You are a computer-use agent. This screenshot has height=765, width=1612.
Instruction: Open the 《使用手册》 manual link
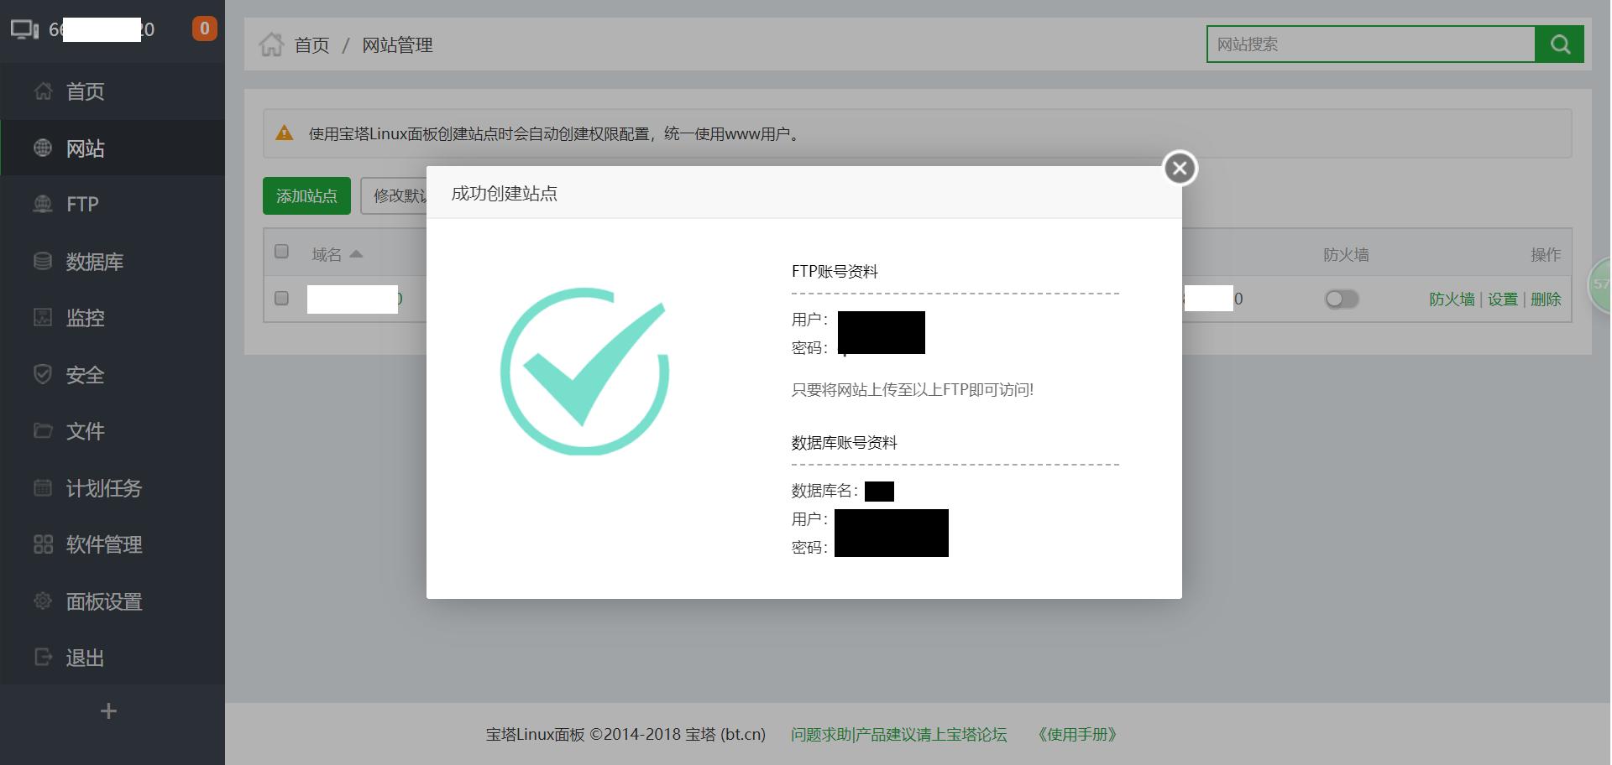pos(1077,734)
